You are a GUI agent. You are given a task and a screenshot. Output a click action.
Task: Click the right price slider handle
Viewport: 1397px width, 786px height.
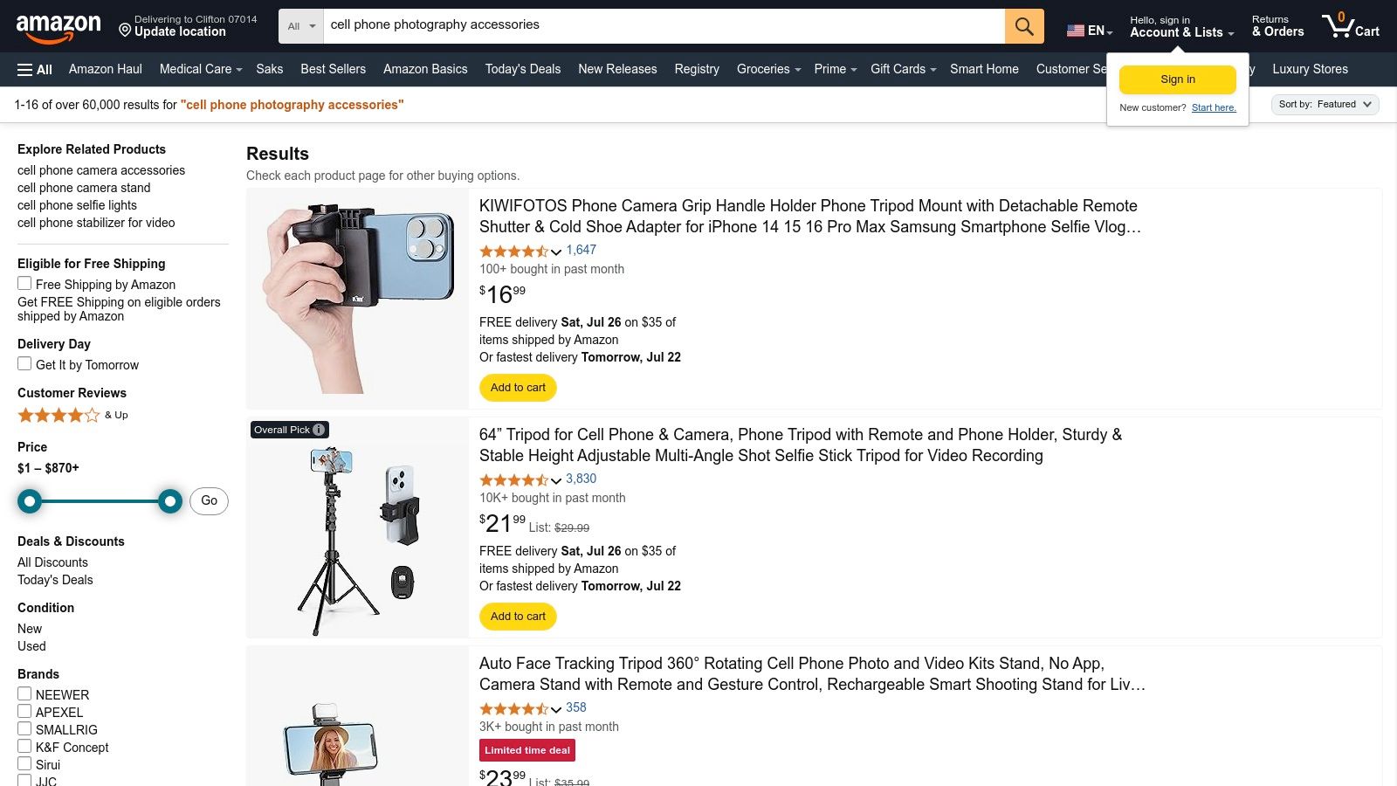coord(170,501)
